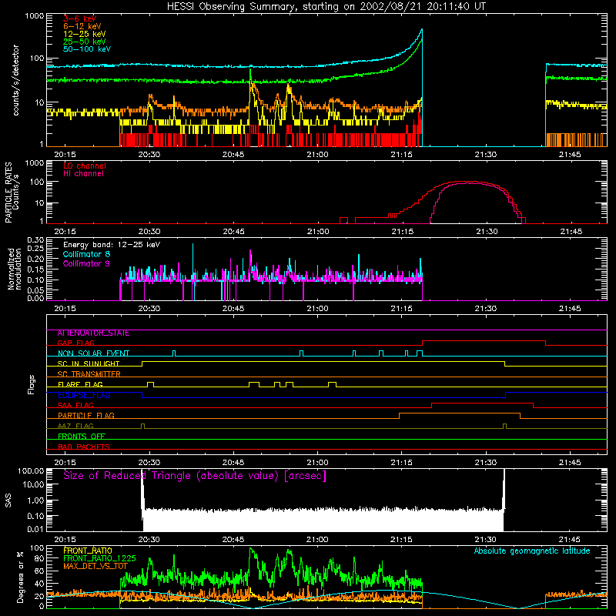Select the Collimator 9 legend label
The height and width of the screenshot is (616, 616).
pos(86,263)
